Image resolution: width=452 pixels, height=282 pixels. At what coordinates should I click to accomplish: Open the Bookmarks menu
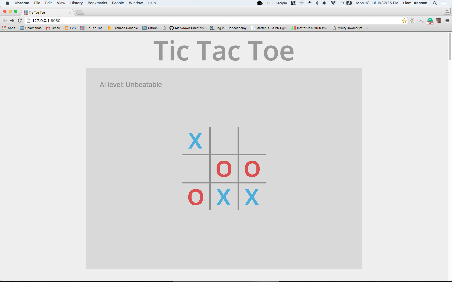click(x=97, y=3)
